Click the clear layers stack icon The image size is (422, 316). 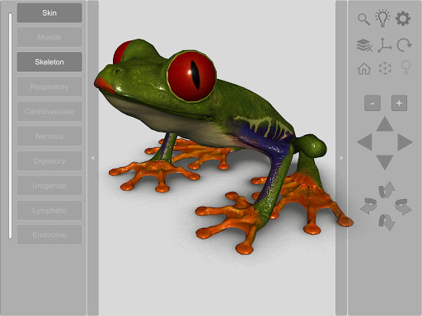coord(364,45)
